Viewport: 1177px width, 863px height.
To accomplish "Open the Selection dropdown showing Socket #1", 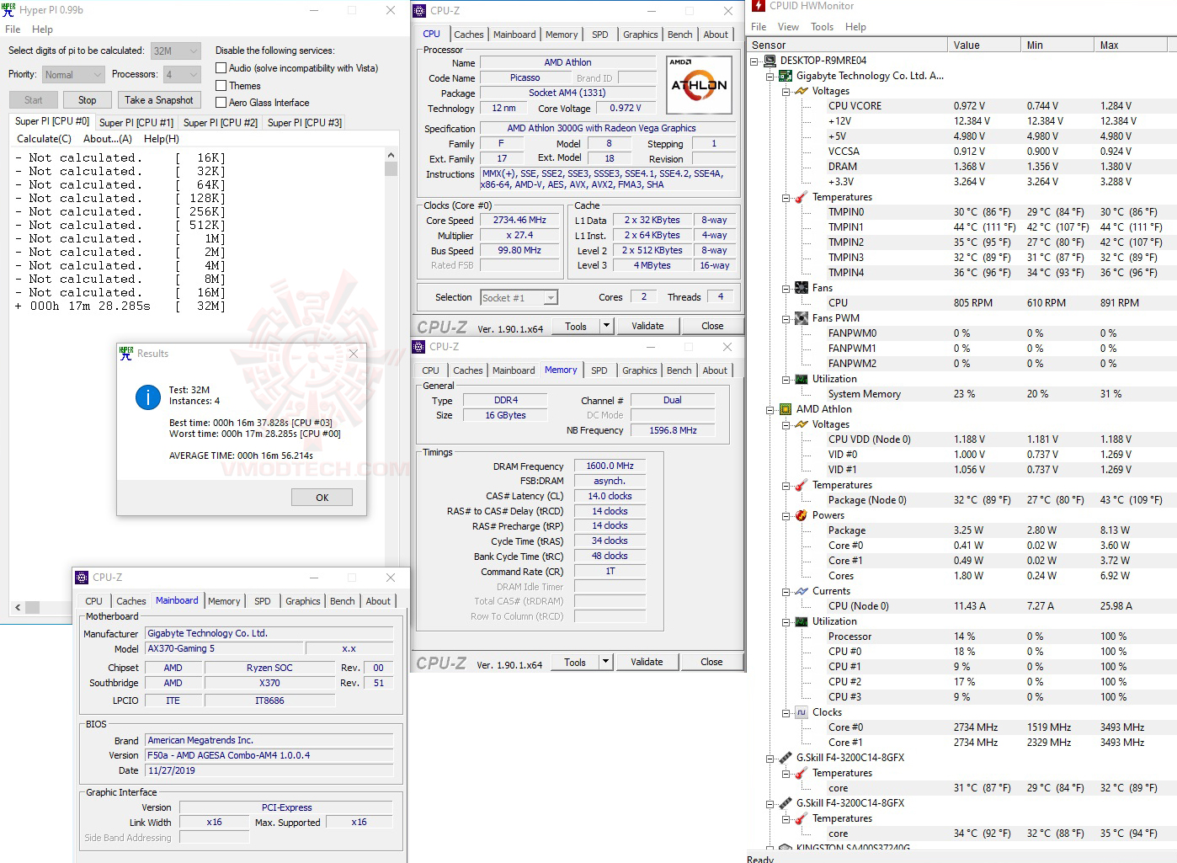I will 519,298.
